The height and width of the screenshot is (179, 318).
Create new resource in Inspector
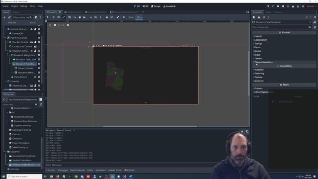(254, 17)
